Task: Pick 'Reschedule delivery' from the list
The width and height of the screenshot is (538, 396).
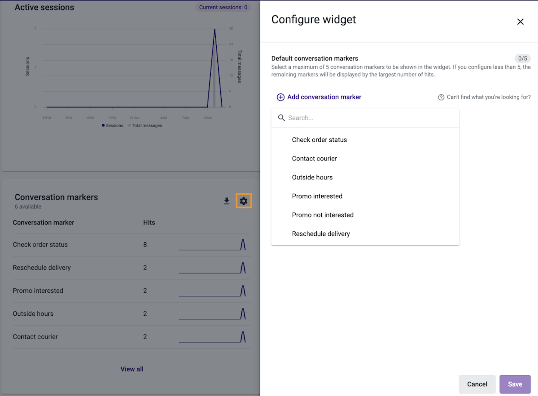Action: pyautogui.click(x=321, y=234)
